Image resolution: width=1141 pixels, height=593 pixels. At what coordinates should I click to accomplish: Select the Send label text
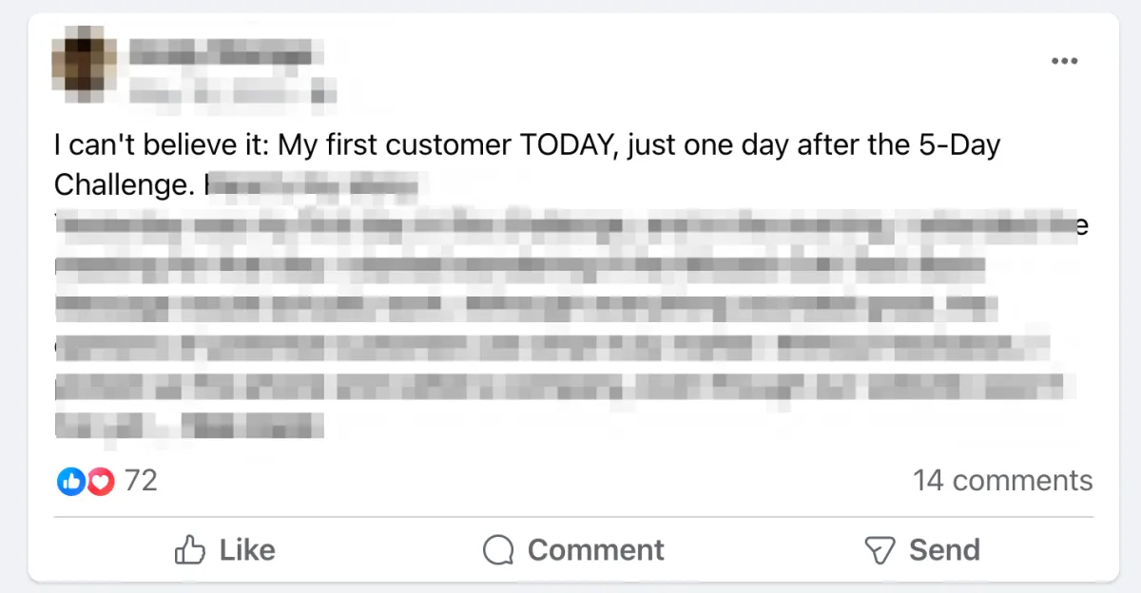944,550
